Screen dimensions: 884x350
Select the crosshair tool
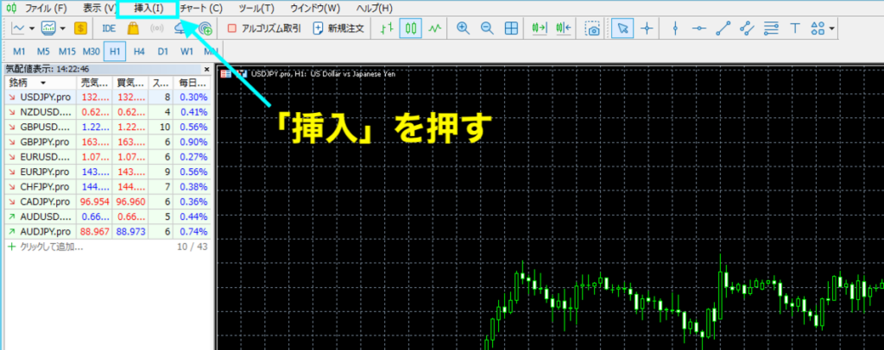point(646,28)
